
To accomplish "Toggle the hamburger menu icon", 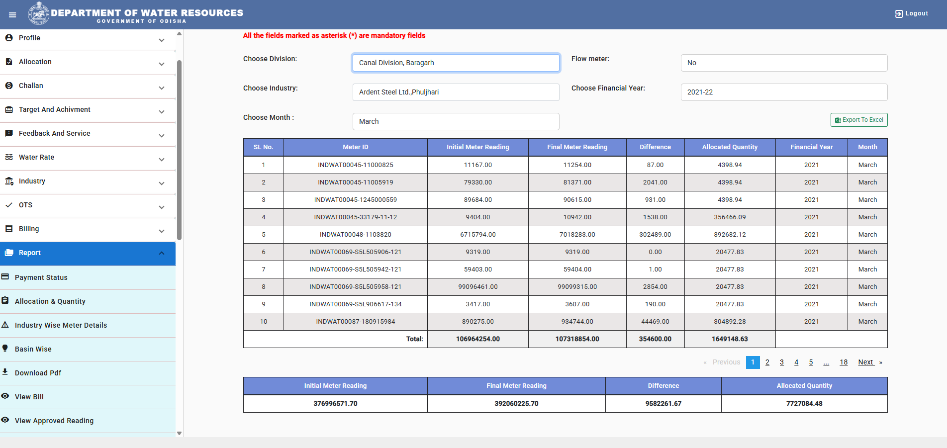I will click(12, 15).
